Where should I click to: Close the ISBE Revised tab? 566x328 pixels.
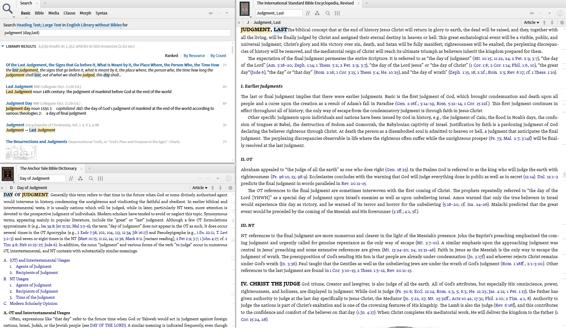[359, 3]
